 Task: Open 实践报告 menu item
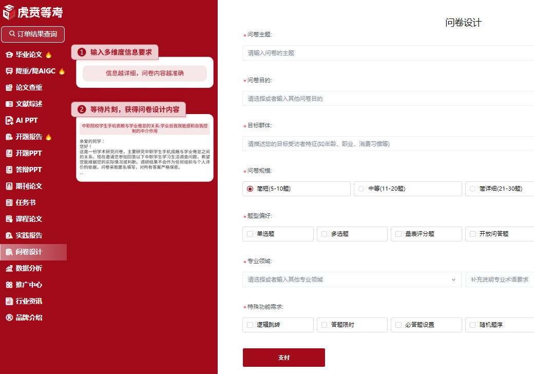(x=29, y=235)
